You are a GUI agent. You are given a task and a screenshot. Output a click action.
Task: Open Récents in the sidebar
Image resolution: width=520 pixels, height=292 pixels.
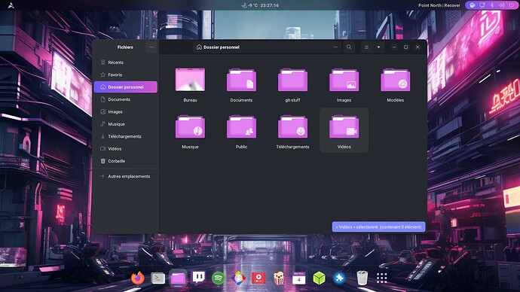(125, 62)
